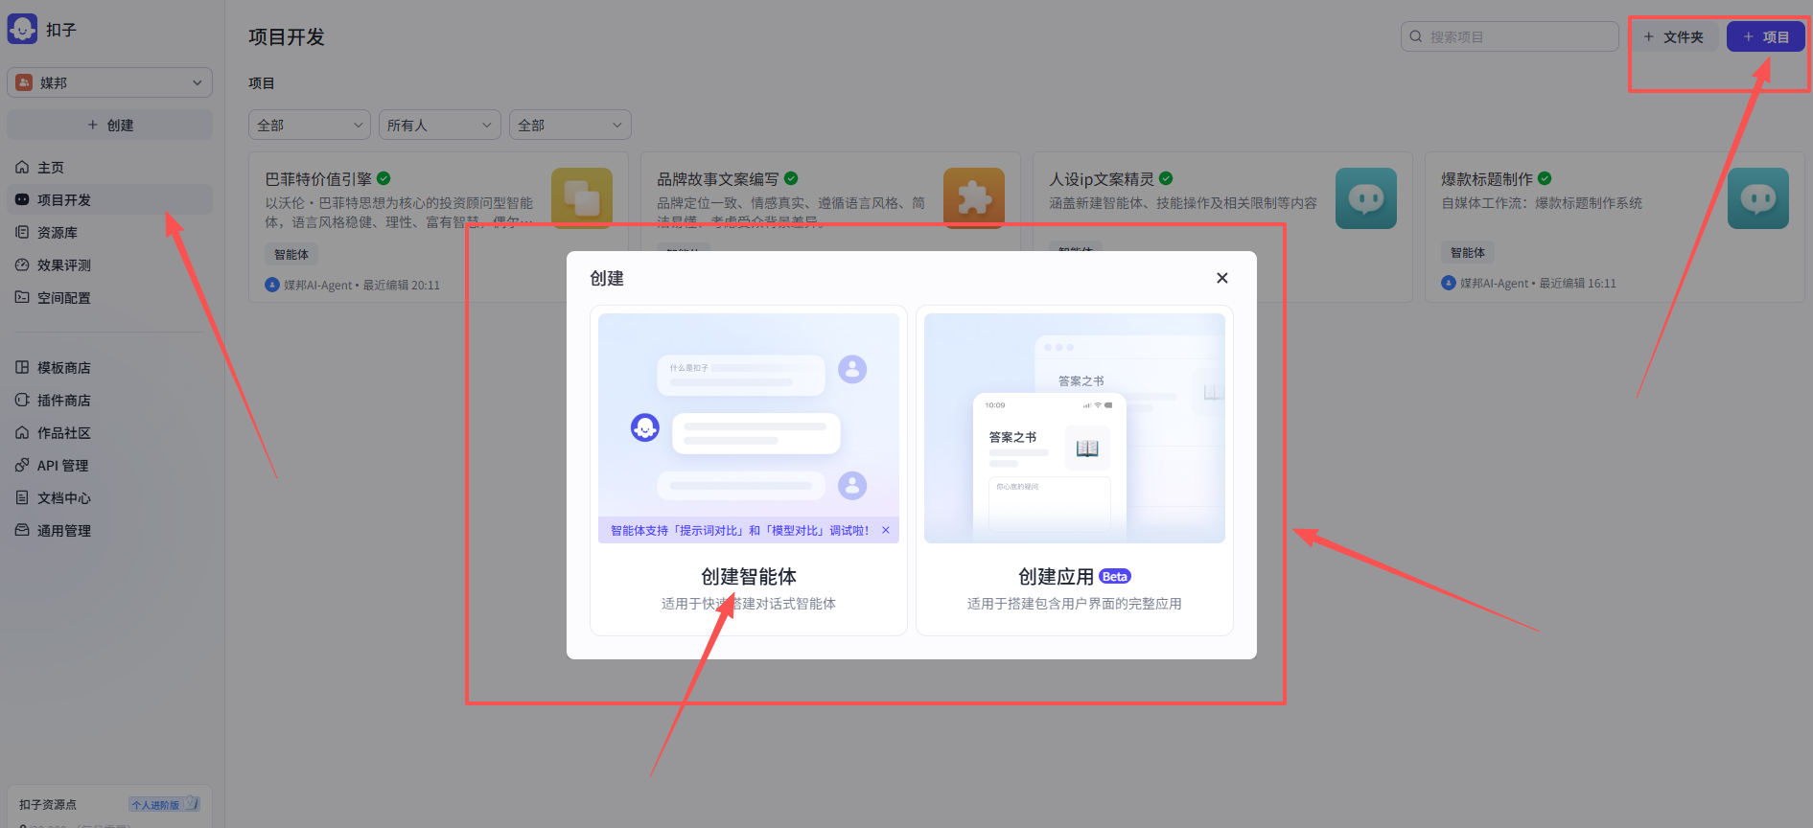Click the 项目开发 icon
1813x828 pixels.
[22, 199]
